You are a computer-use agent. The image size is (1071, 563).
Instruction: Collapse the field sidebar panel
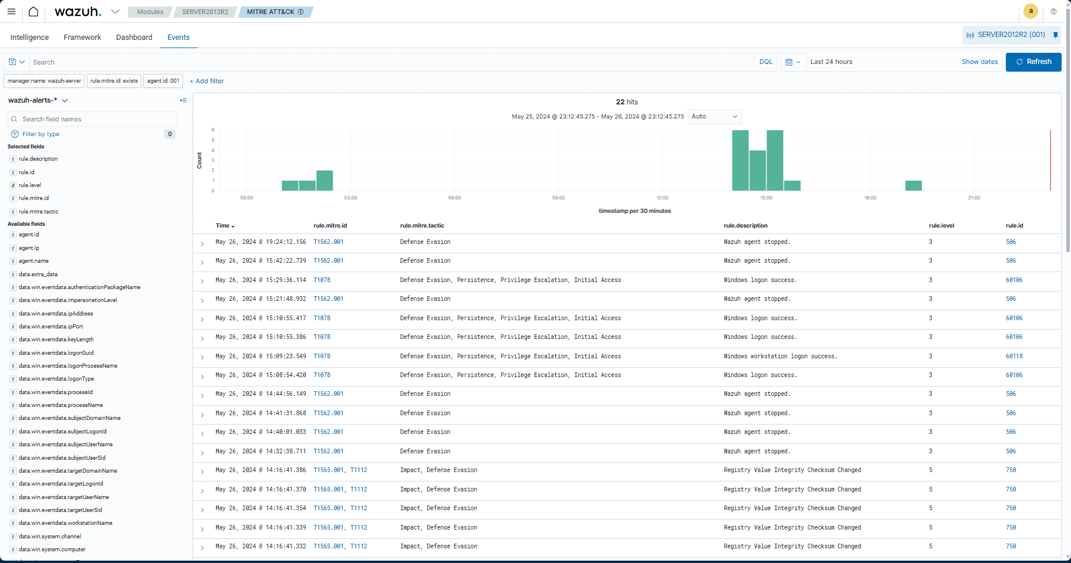click(183, 100)
